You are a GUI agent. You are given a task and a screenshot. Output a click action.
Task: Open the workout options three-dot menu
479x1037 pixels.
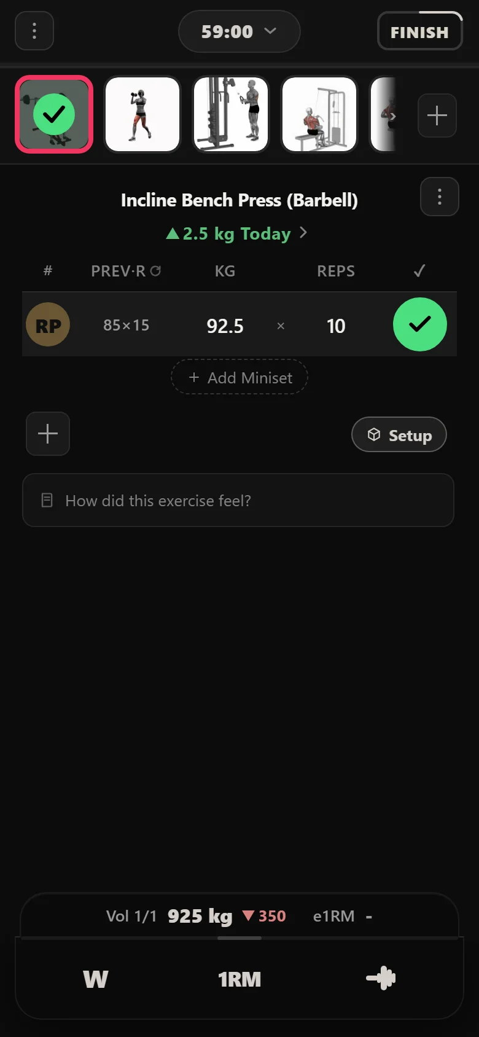(34, 31)
